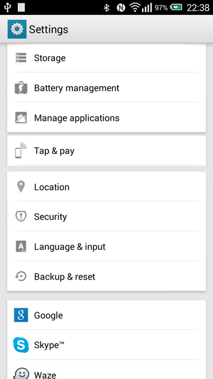Tap the Waze smiley icon
Screen dimensions: 213x379
pos(21,374)
